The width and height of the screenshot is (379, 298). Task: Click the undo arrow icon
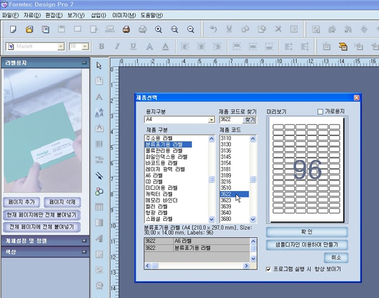pos(213,29)
